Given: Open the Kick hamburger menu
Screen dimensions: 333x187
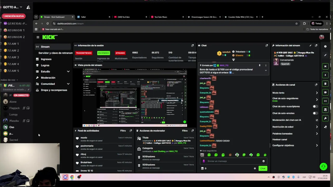Looking at the screenshot, I should pyautogui.click(x=38, y=37).
